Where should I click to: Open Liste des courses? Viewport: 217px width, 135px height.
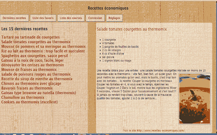click(71, 18)
